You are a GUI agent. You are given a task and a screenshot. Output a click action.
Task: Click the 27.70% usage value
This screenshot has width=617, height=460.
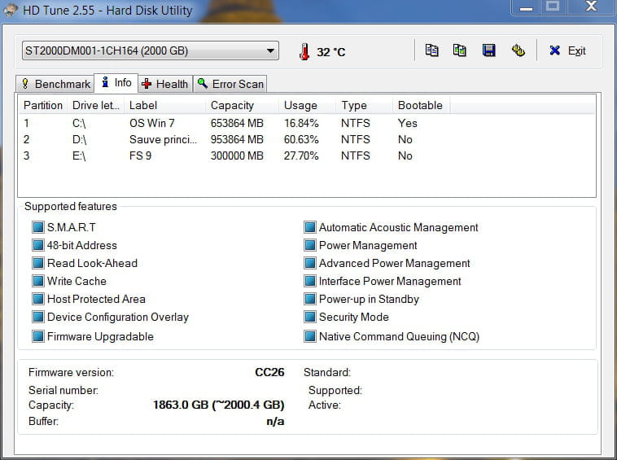(x=301, y=156)
